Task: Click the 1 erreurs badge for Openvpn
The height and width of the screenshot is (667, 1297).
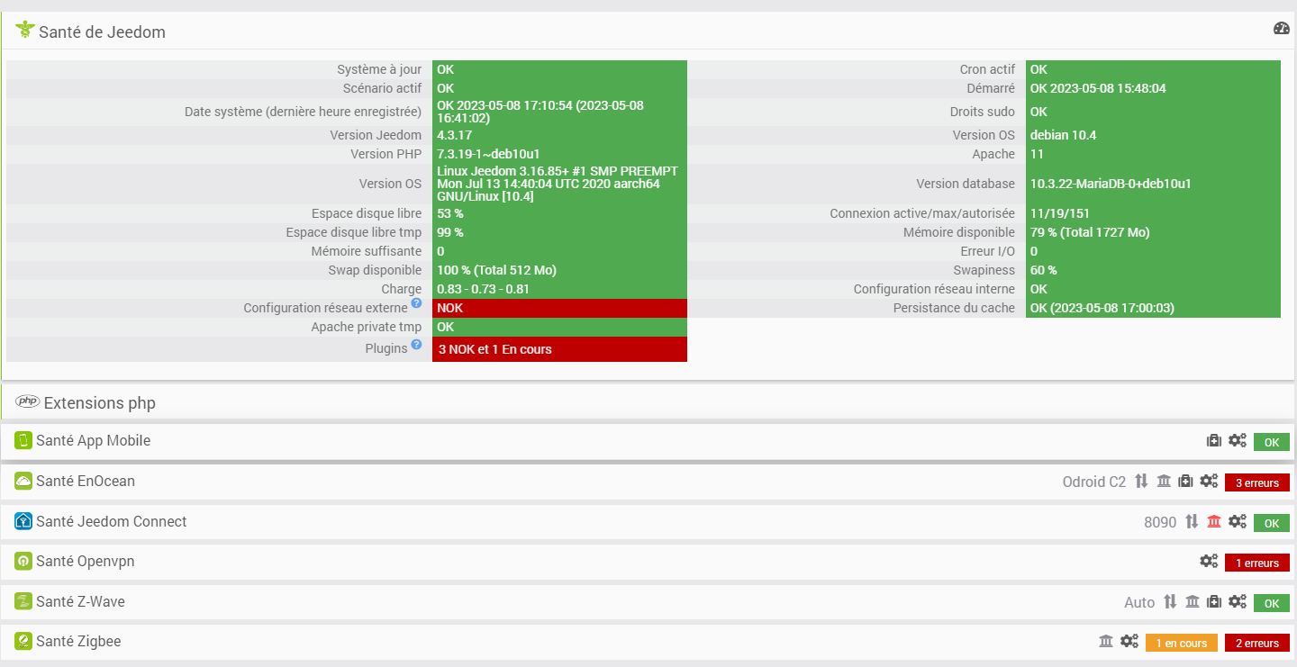Action: (1257, 563)
